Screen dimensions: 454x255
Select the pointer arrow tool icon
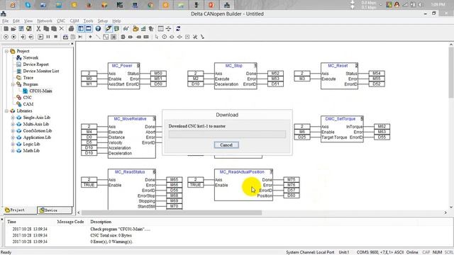pyautogui.click(x=157, y=37)
